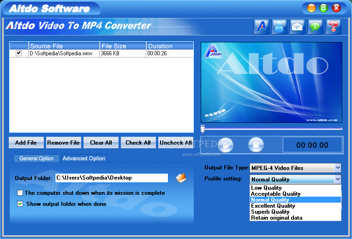This screenshot has width=352, height=239.
Task: Click the 00:00:00 playback time display
Action: click(312, 145)
